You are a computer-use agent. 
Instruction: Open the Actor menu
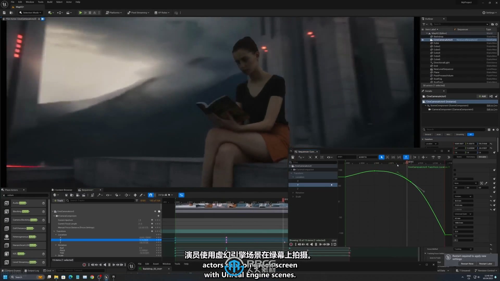69,2
